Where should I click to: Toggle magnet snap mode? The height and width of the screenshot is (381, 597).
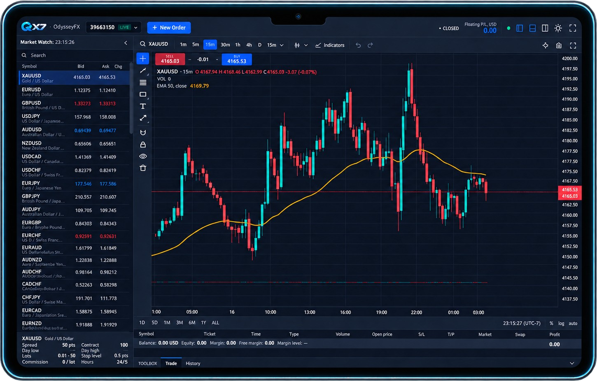coord(143,132)
